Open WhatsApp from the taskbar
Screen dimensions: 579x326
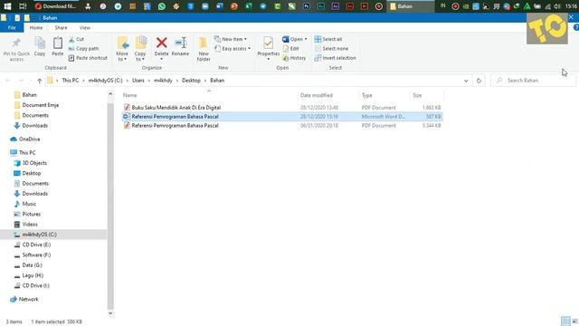tap(161, 6)
